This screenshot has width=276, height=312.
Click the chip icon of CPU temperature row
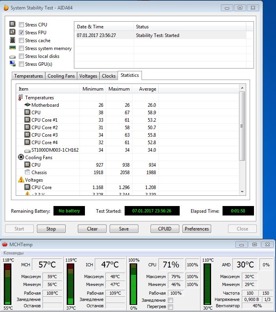tap(27, 112)
